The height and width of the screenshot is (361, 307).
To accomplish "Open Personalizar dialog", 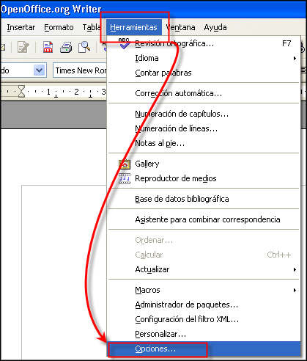I will tap(204, 334).
